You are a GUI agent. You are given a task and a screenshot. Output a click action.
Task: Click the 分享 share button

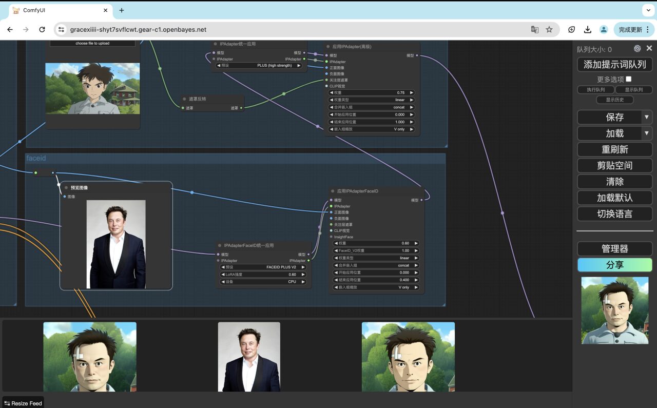click(x=614, y=265)
